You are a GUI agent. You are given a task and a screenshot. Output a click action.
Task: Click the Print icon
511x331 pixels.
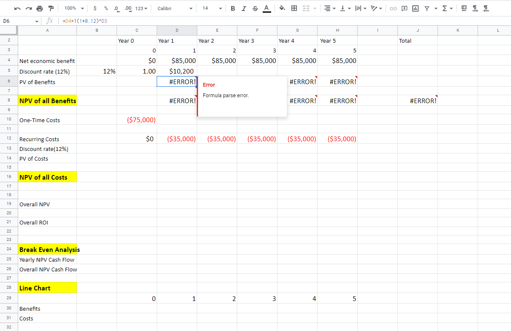[x=39, y=8]
